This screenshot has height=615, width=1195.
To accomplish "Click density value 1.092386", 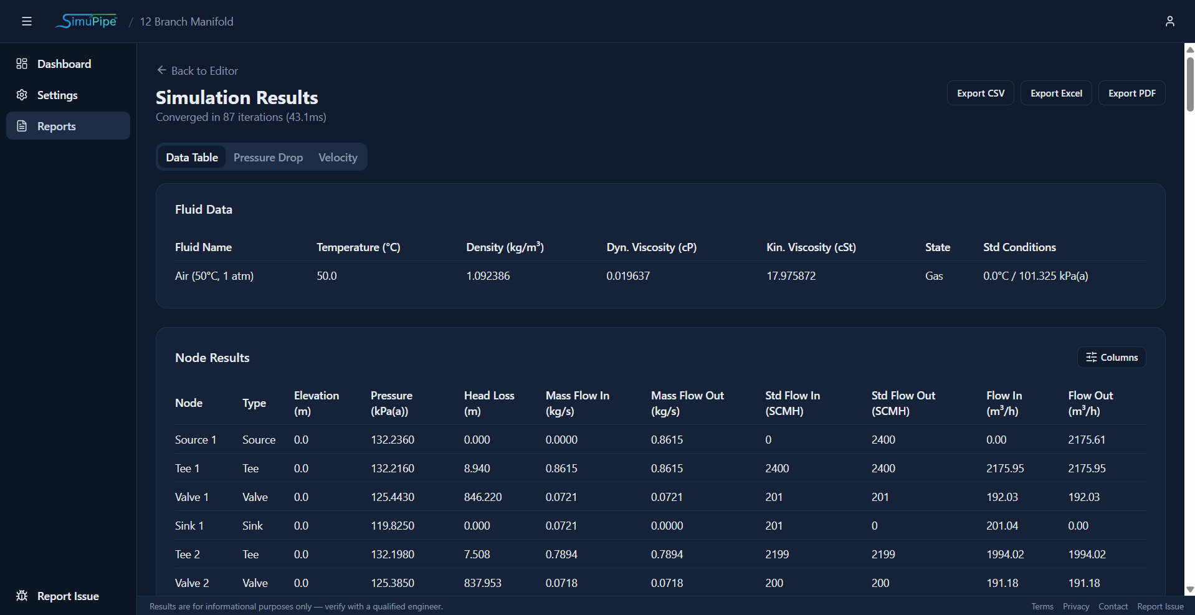I will pos(488,275).
